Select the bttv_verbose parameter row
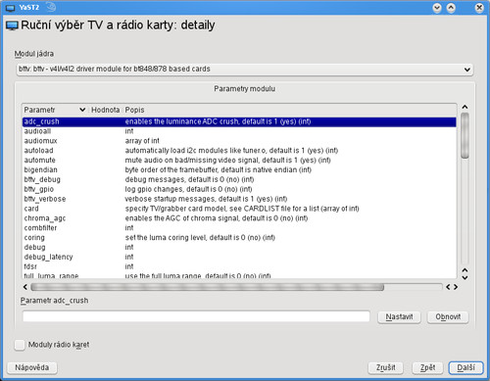490x381 pixels. click(x=239, y=199)
